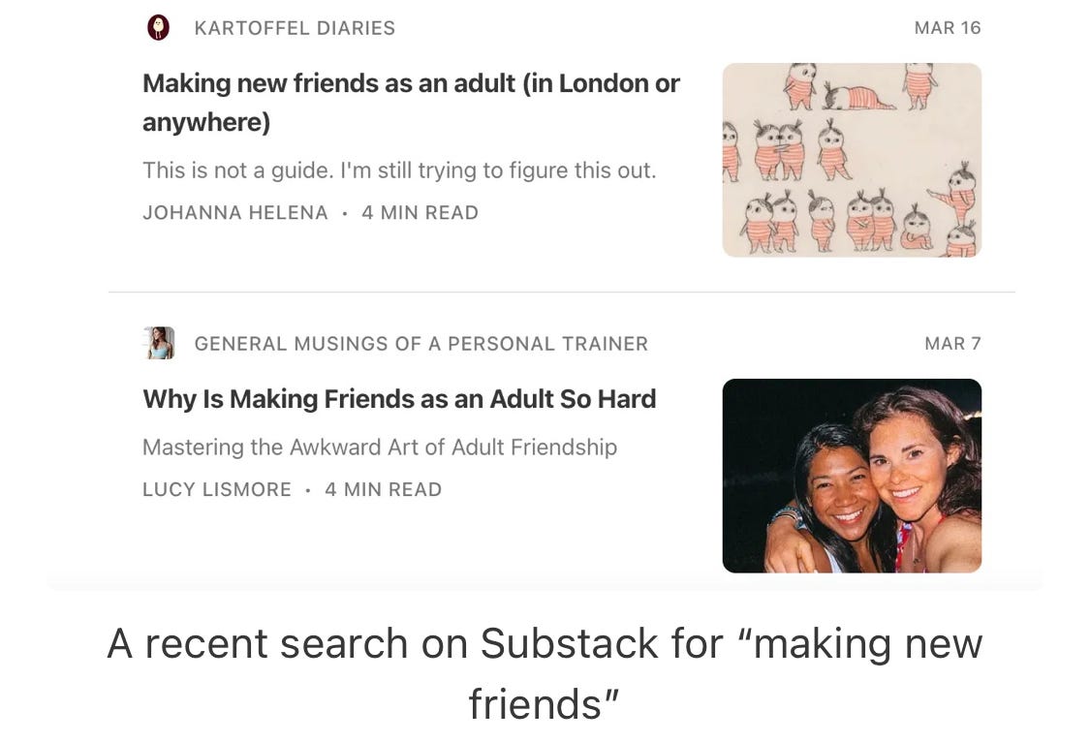
Task: Click 'Mastering the Awkward Art of Adult Friendship'
Action: (x=380, y=447)
